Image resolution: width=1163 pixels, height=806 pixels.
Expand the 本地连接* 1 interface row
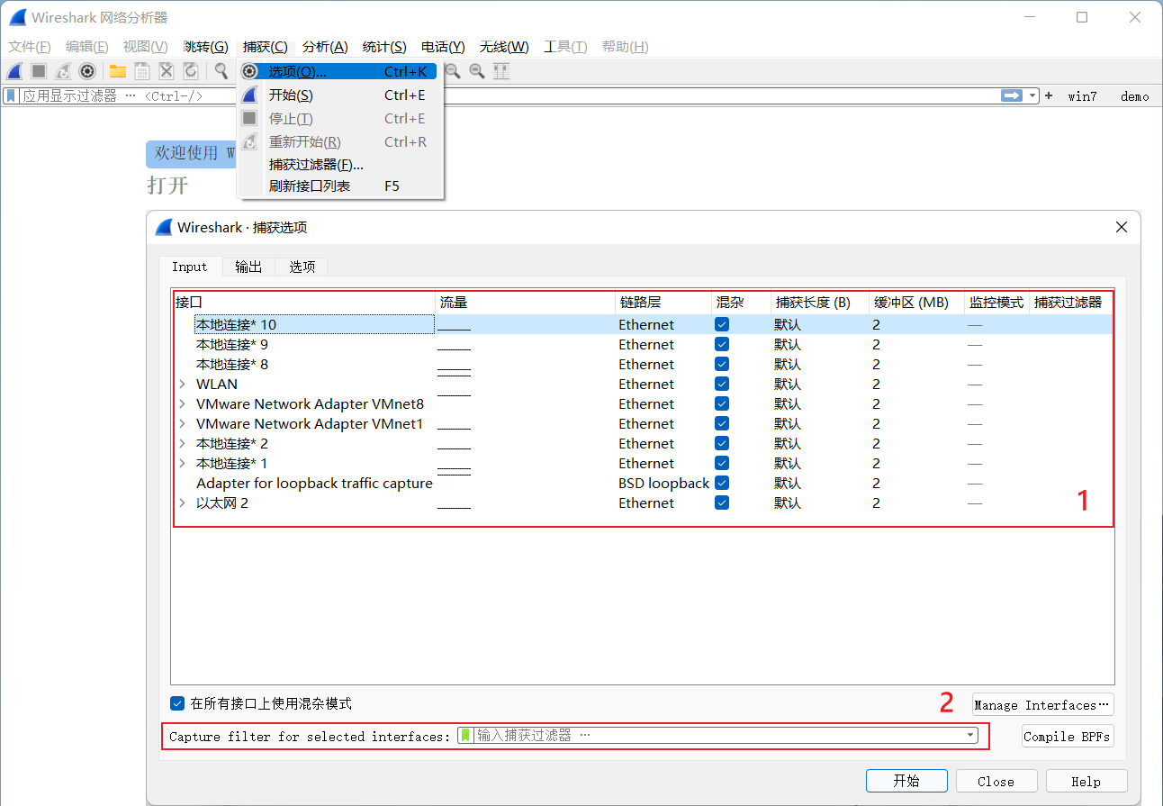coord(182,464)
